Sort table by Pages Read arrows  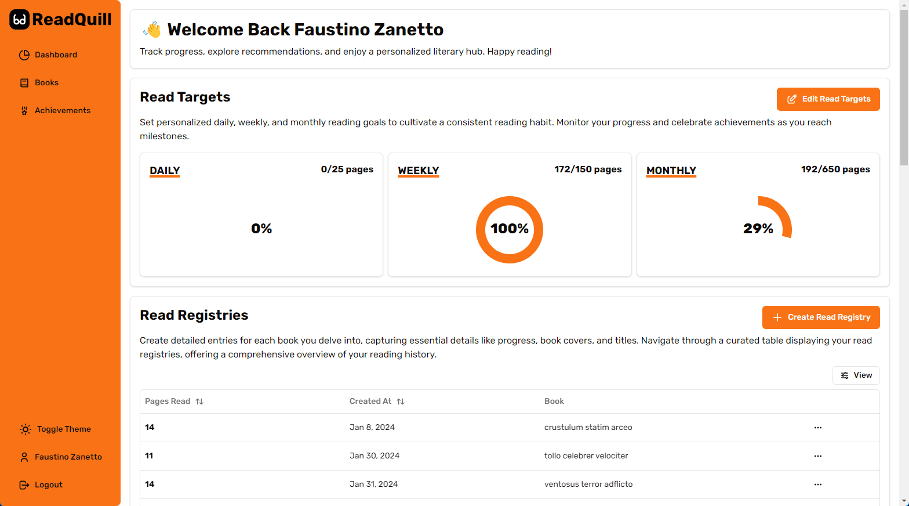tap(199, 402)
